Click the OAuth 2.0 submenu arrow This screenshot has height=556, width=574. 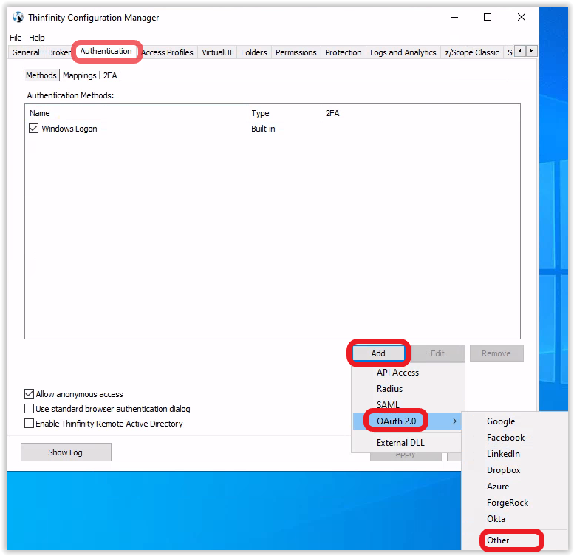(x=454, y=421)
